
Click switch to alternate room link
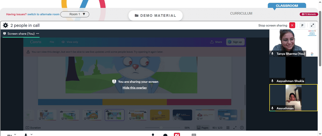click(43, 14)
